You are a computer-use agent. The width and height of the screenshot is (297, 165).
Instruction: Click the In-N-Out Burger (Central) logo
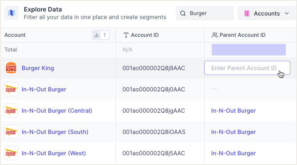(11, 110)
